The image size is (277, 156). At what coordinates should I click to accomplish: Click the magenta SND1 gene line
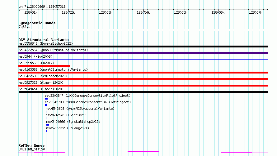point(143,152)
